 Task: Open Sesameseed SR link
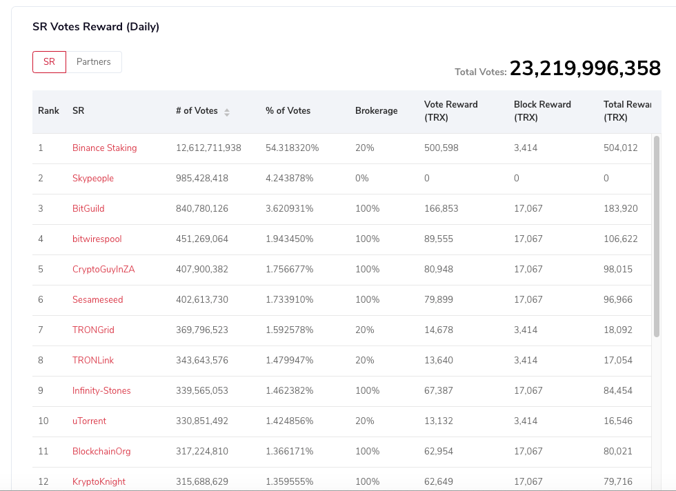(x=97, y=299)
